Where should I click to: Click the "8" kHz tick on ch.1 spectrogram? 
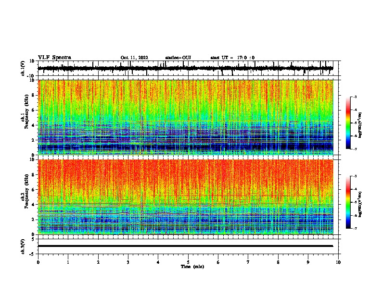coord(34,95)
